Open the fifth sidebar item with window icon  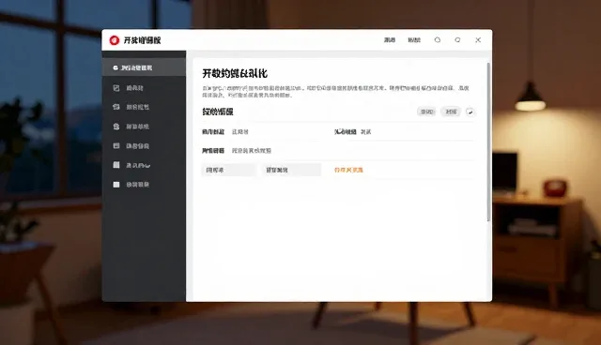tap(144, 145)
